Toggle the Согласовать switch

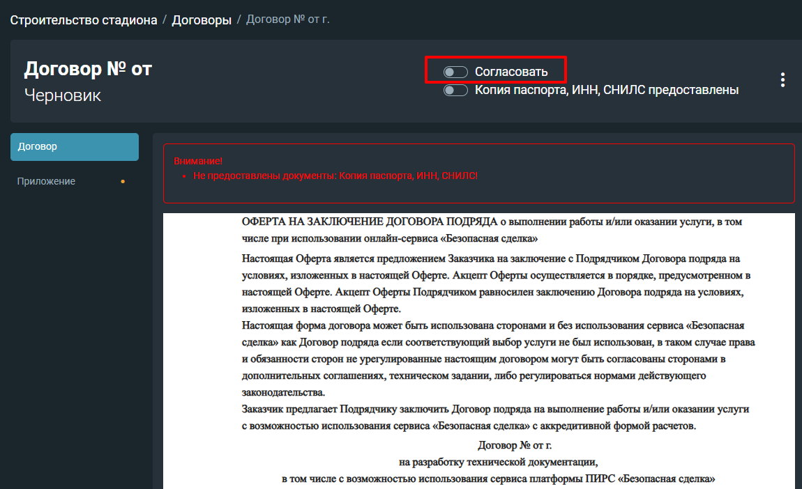pyautogui.click(x=455, y=72)
